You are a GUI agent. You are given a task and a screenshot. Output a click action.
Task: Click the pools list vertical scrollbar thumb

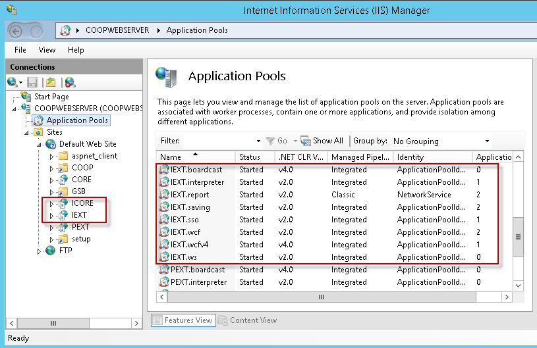point(518,237)
